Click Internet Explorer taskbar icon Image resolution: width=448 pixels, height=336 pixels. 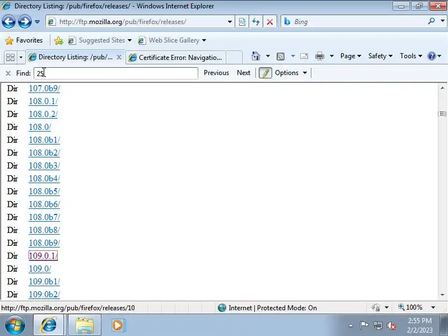point(49,325)
